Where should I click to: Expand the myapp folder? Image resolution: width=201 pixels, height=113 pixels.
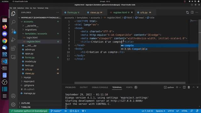[27, 78]
